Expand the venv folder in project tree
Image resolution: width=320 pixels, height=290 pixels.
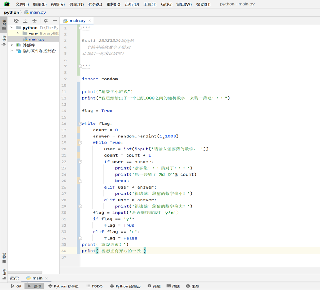point(18,33)
